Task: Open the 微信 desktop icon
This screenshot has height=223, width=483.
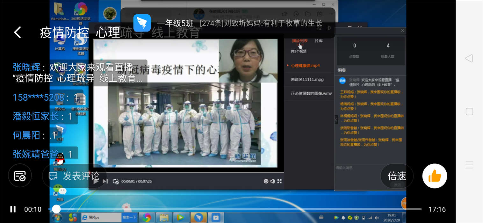Action: click(60, 192)
